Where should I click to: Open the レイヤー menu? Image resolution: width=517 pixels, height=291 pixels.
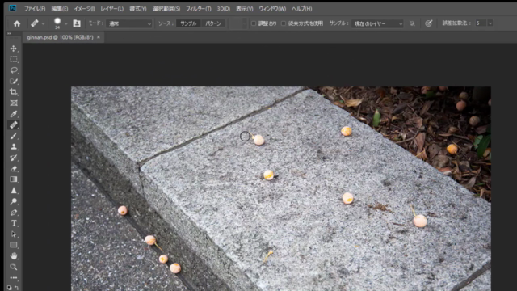tap(111, 9)
